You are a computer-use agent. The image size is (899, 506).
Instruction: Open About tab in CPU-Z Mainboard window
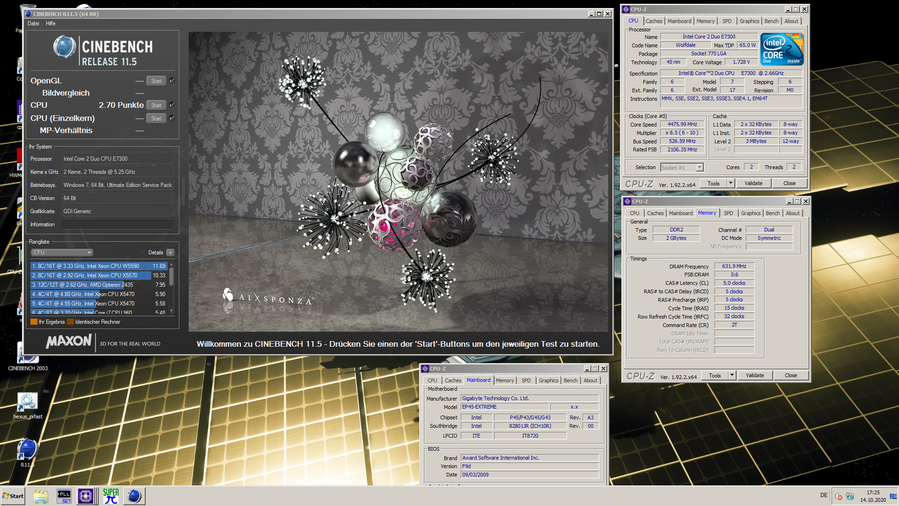pyautogui.click(x=590, y=380)
